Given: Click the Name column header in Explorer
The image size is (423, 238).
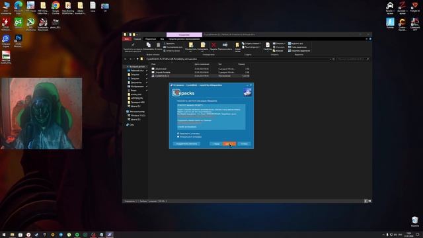Looking at the screenshot, I should click(153, 64).
